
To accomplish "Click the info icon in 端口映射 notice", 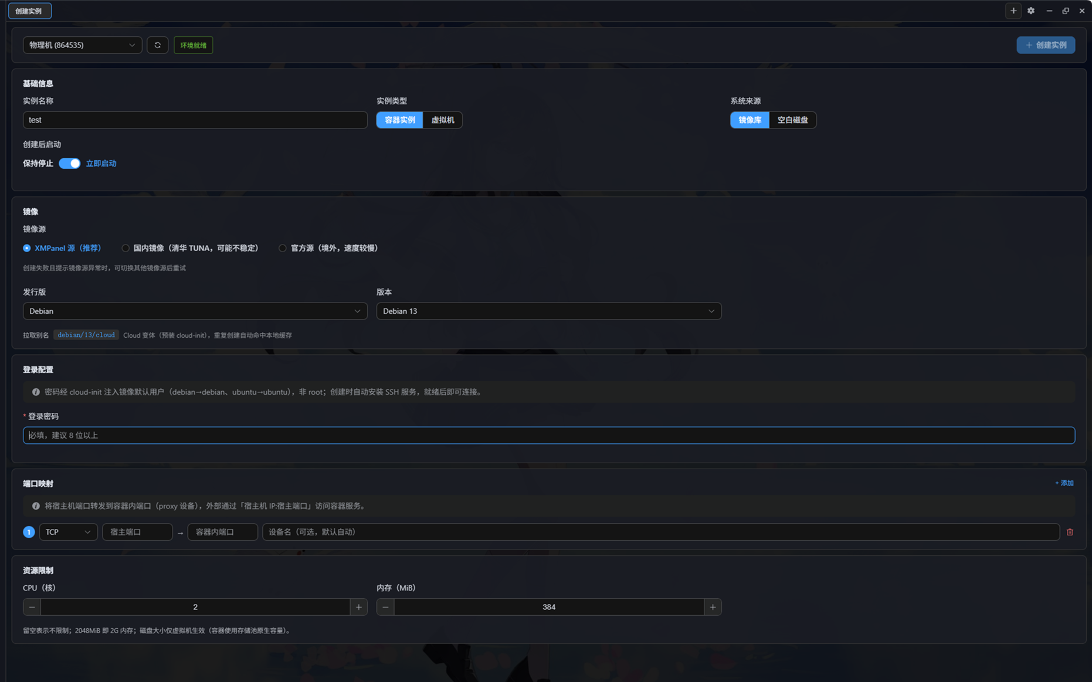I will (36, 505).
